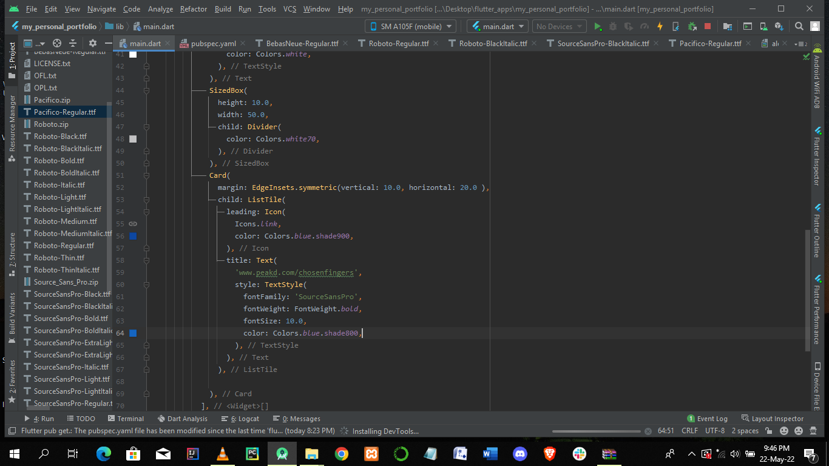Viewport: 829px width, 466px height.
Task: Click the Search Everywhere magnifier icon
Action: pos(799,27)
